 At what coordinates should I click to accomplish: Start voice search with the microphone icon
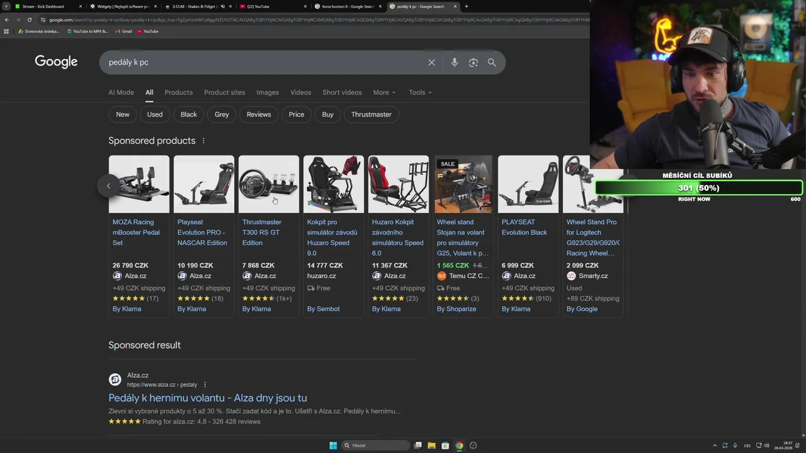(454, 62)
